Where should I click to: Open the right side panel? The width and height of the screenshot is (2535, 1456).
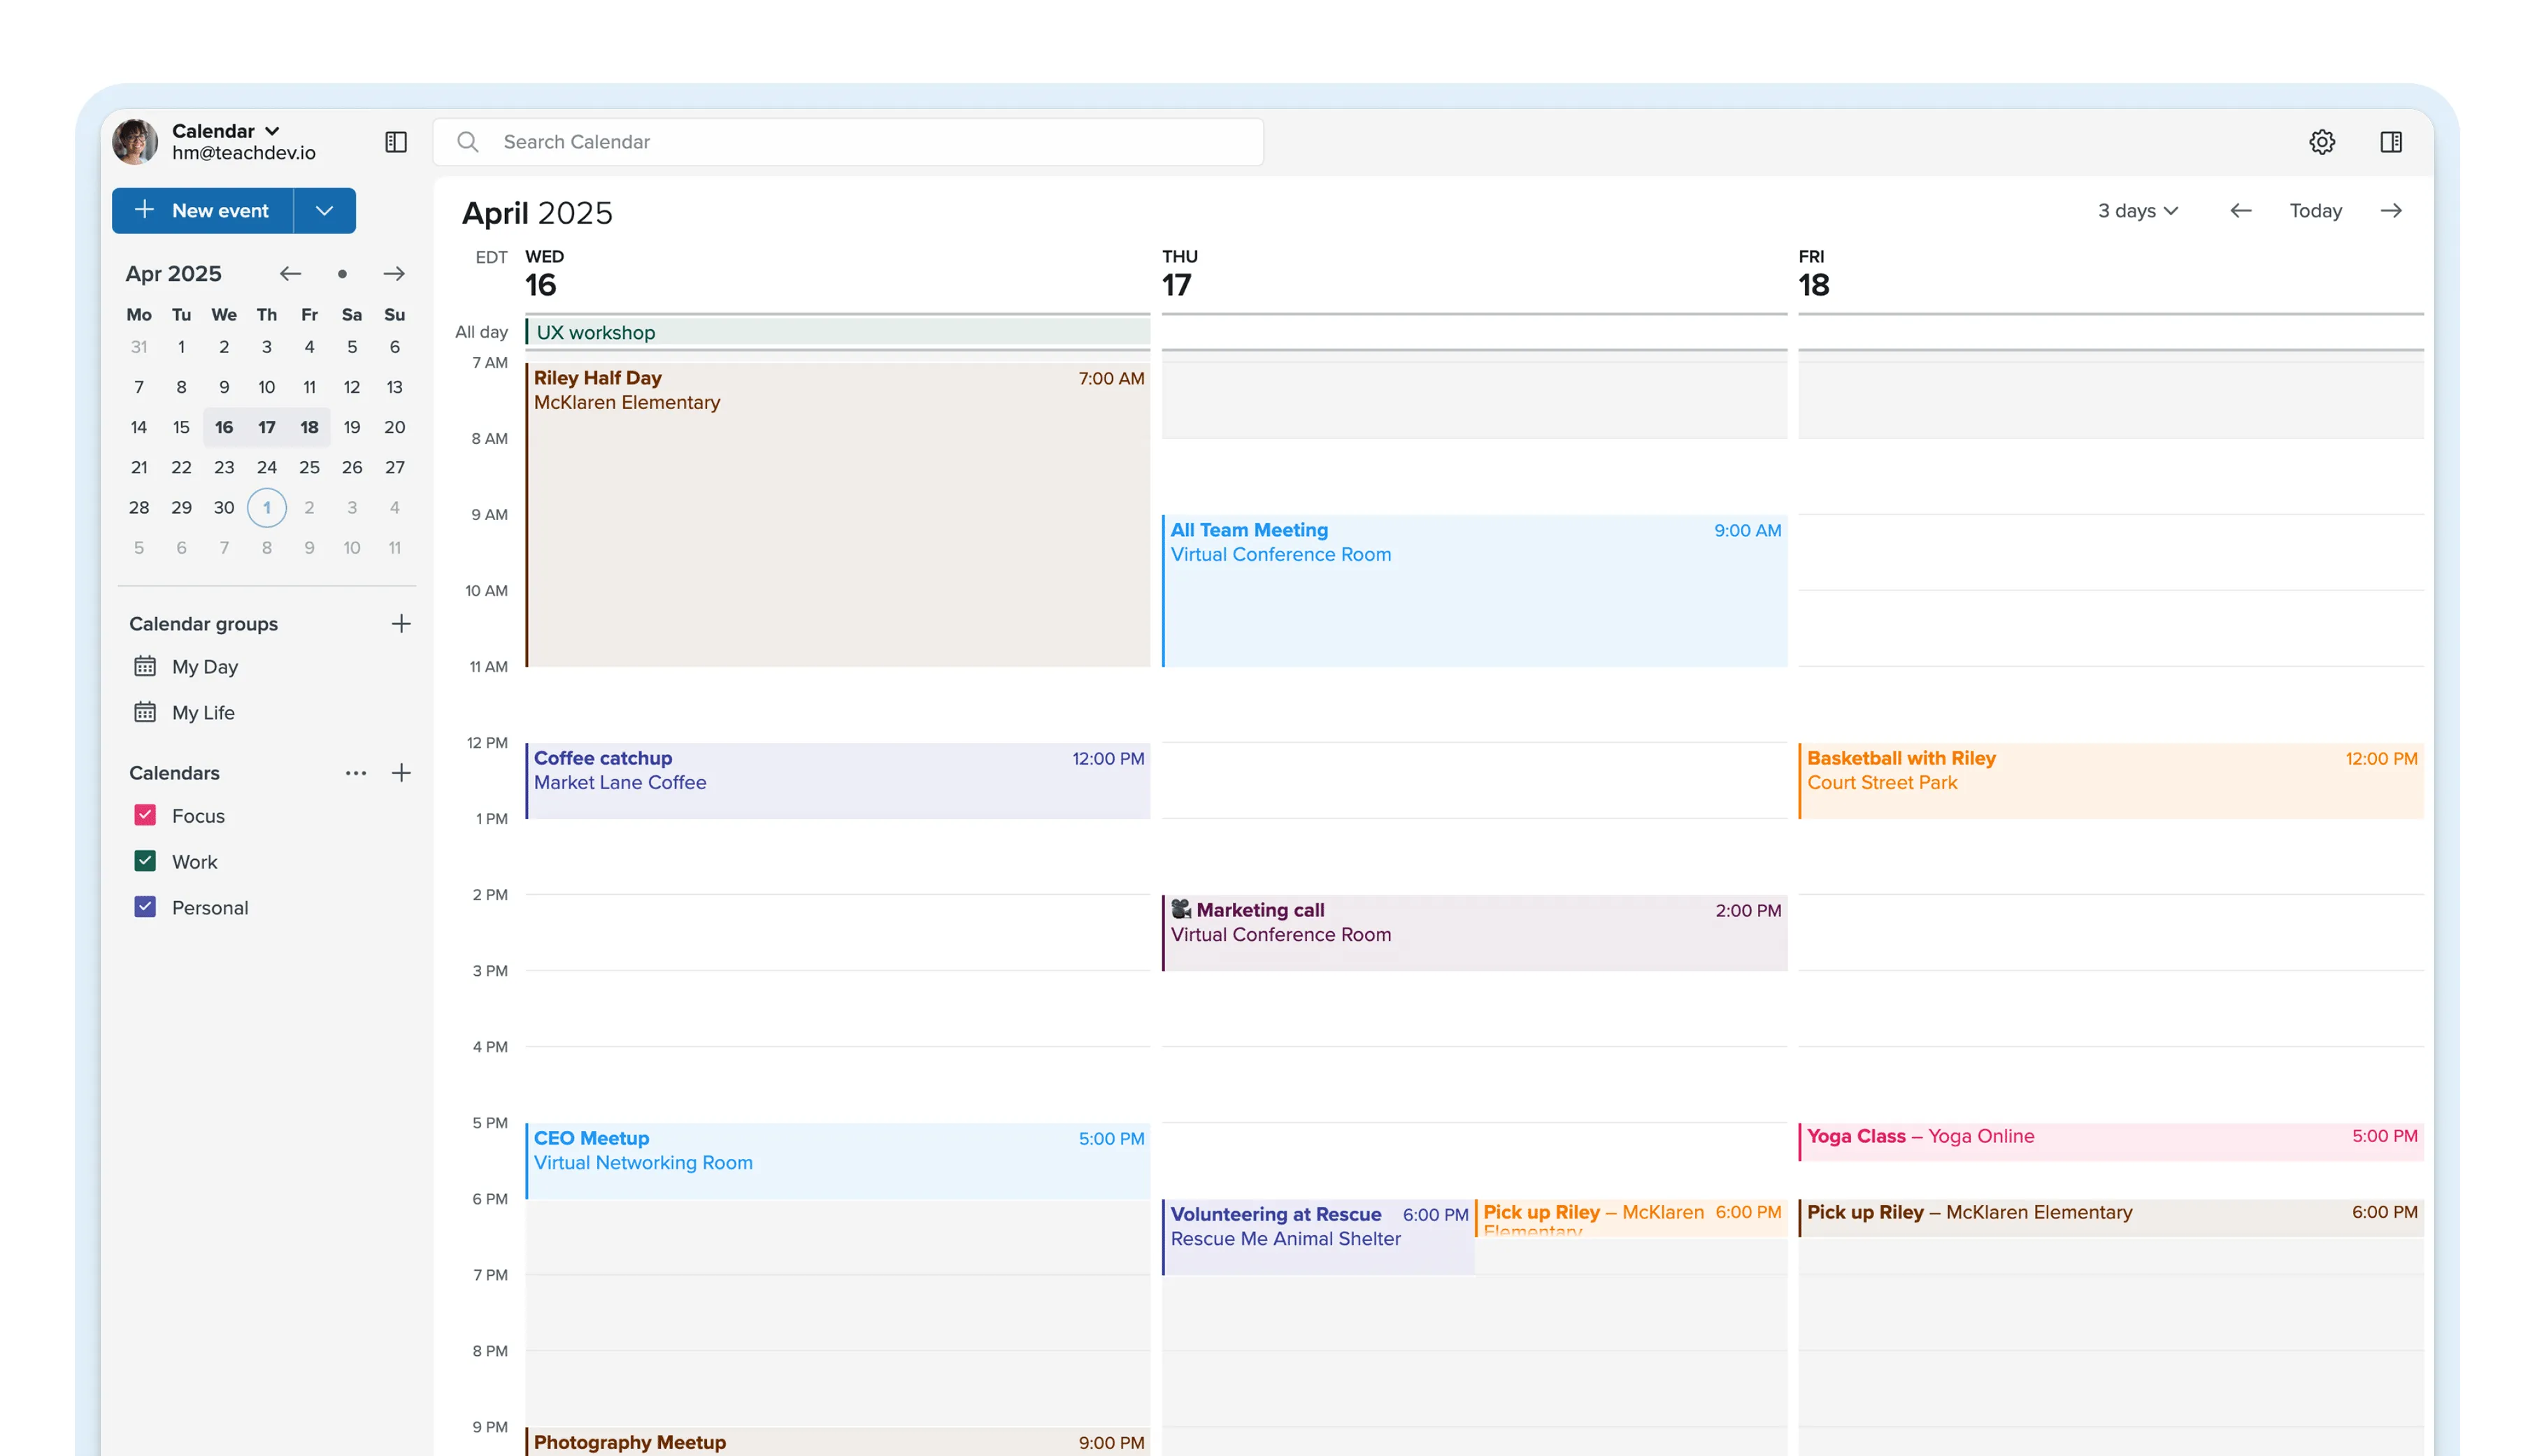[x=2392, y=141]
